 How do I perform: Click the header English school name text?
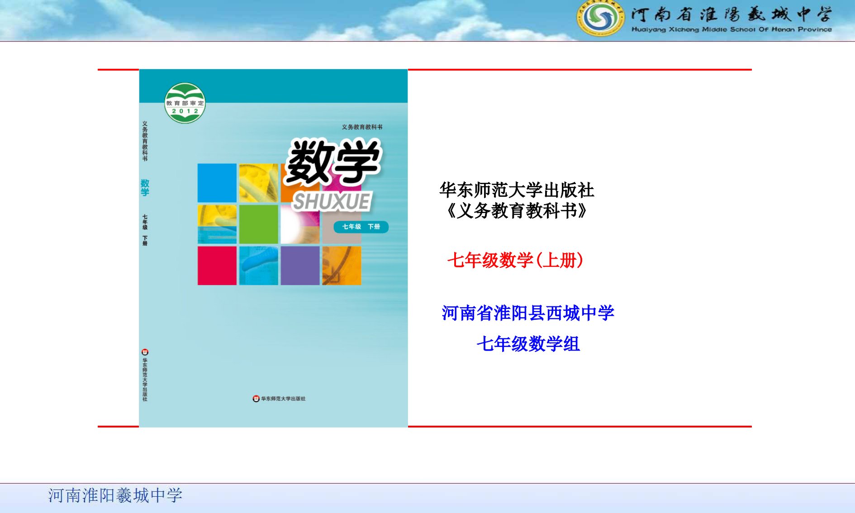pos(731,29)
